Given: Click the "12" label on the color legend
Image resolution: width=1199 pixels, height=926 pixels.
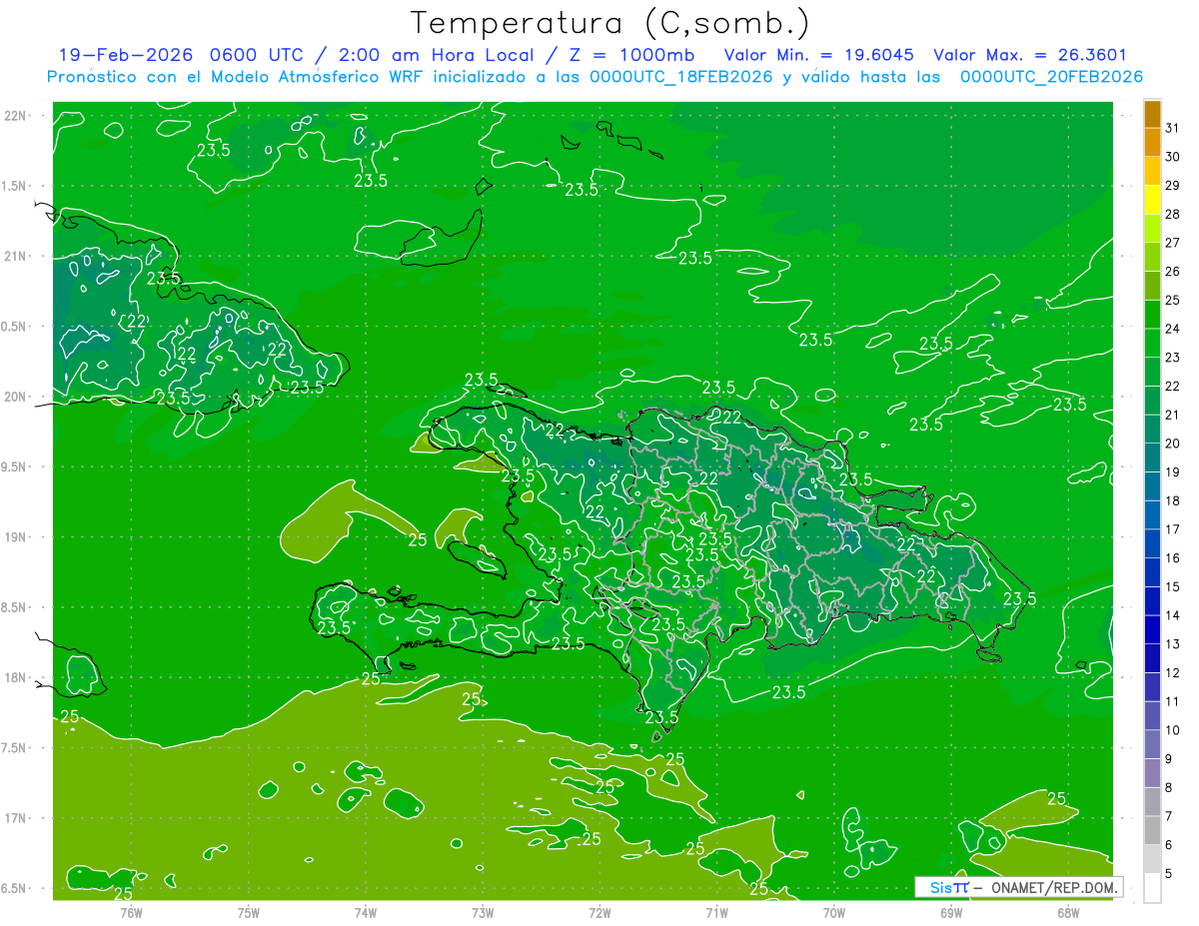Looking at the screenshot, I should click(x=1172, y=672).
